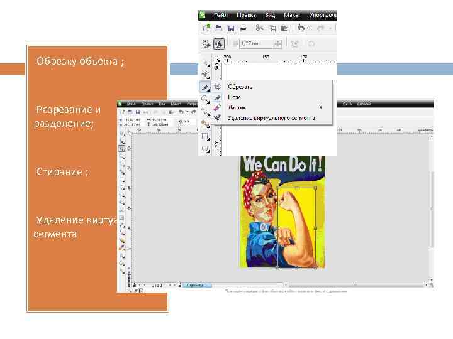This screenshot has height=339, width=453.
Task: Click the Save floppy disk icon in the top toolbar
Action: [x=231, y=28]
